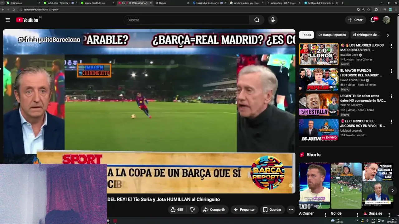Open options for Soria se short
Screen dimensions: 399x224
pos(389,215)
